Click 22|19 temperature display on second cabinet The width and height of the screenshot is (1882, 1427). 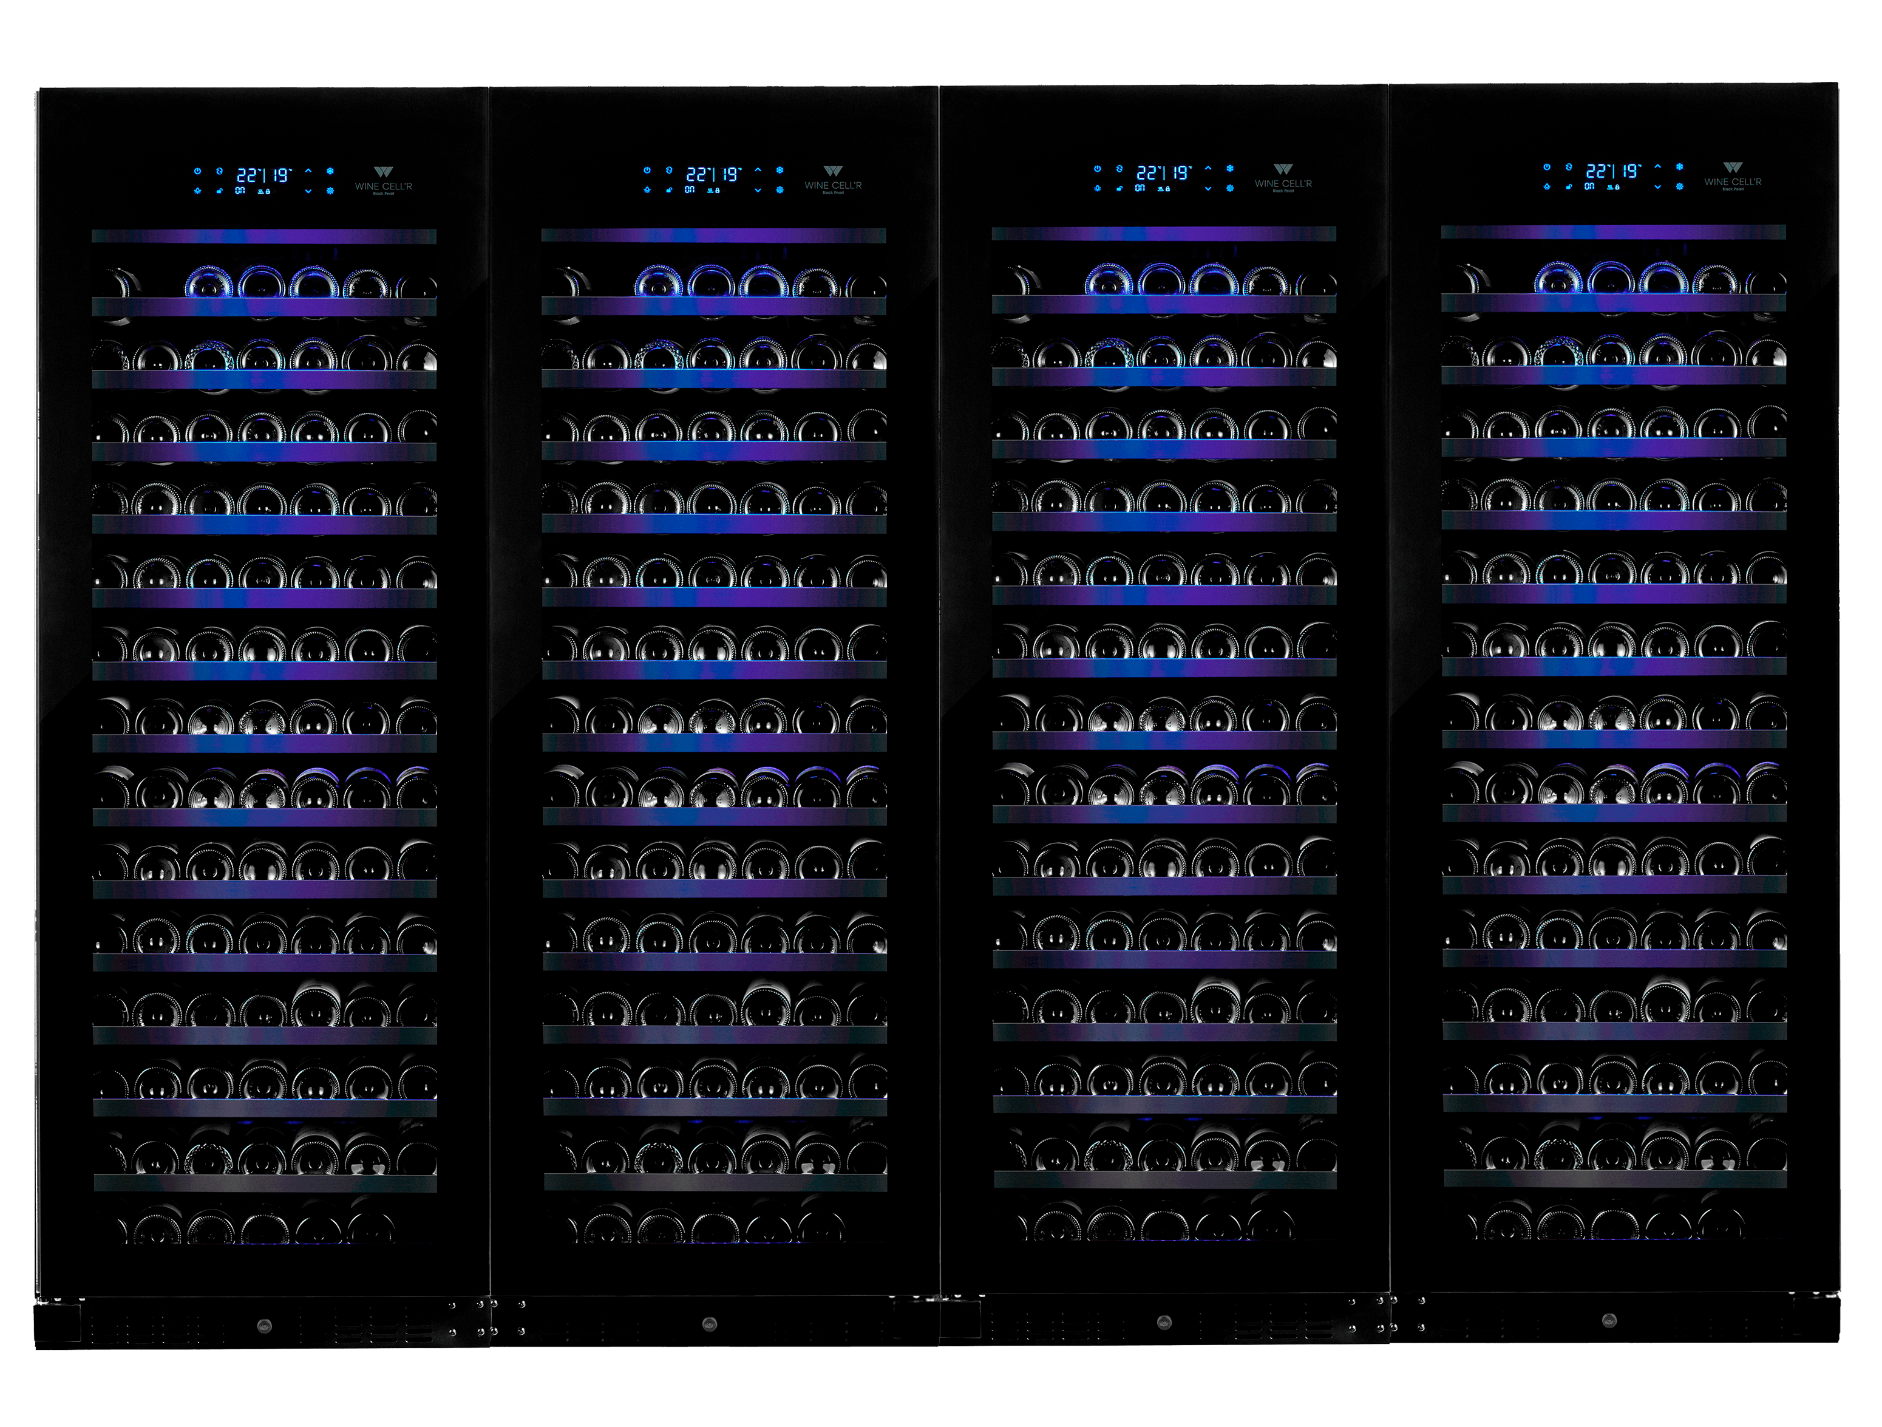(713, 174)
